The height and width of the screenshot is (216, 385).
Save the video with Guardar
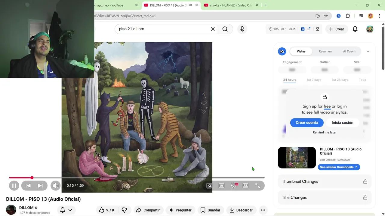211,210
